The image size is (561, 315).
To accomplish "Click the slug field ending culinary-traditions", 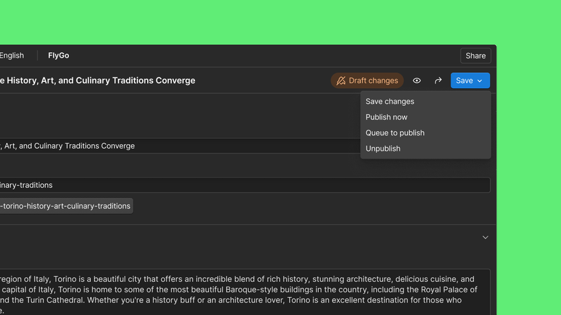I will point(245,185).
